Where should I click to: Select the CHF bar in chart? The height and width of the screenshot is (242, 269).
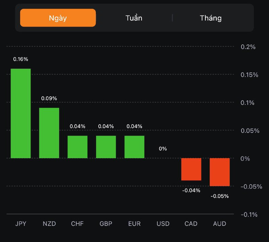[x=77, y=147]
